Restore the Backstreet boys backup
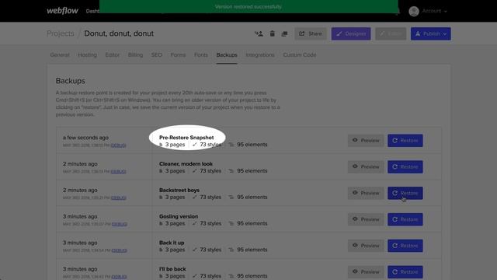Viewport: 497px width, 280px height. pos(405,193)
